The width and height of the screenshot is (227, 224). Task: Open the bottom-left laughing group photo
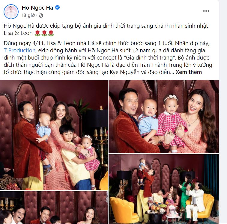(54, 207)
